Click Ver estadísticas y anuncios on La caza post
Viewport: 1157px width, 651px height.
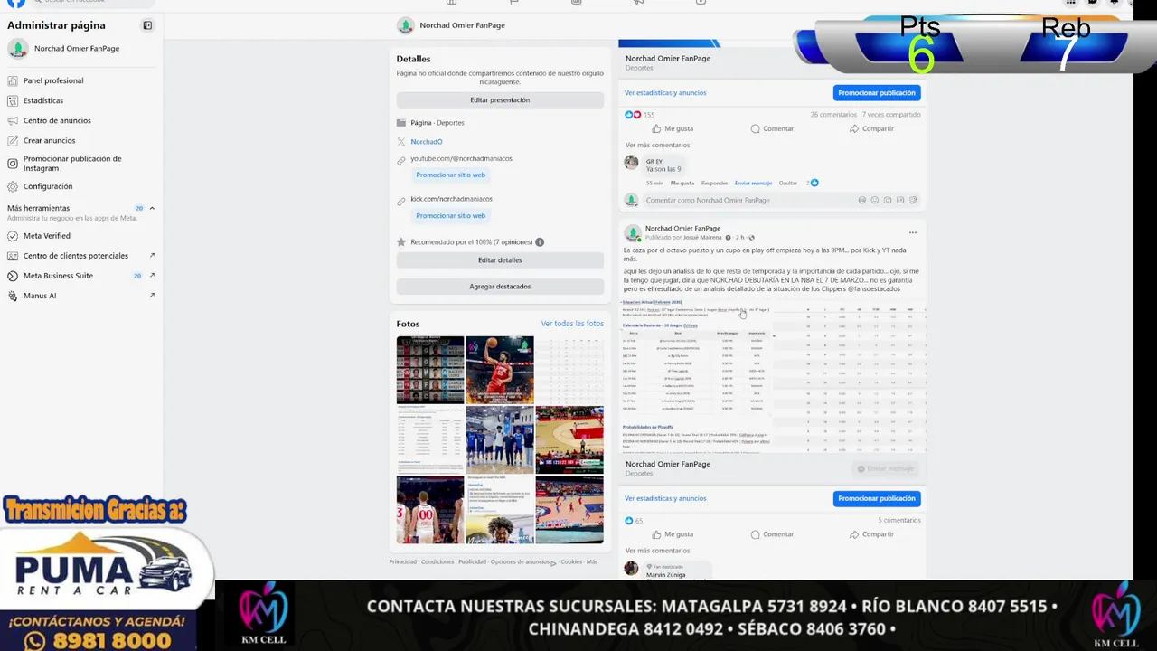[x=665, y=498]
